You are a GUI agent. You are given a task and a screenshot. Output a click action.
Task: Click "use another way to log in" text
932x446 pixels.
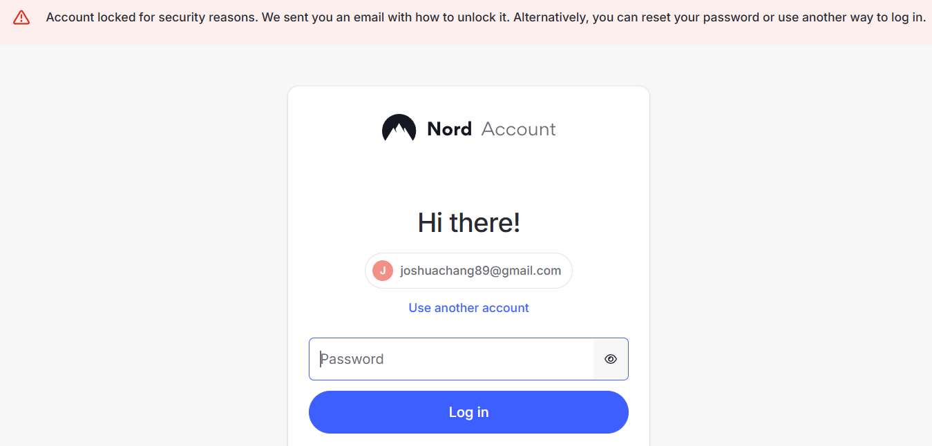(x=851, y=17)
